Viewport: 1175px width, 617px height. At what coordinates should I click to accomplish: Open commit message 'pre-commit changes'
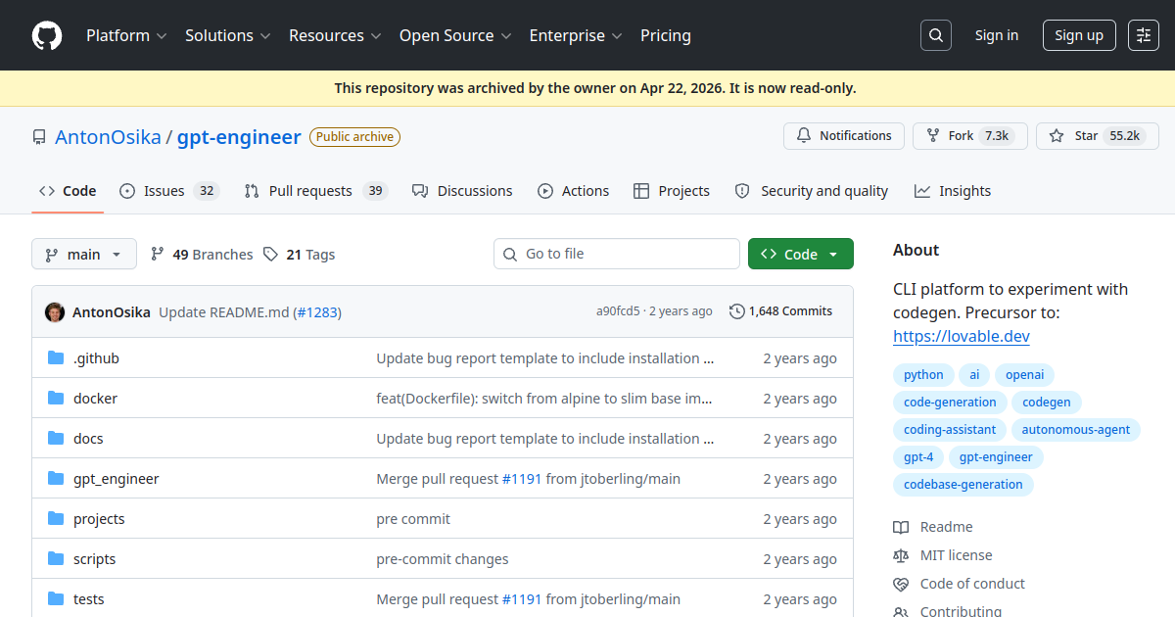[x=443, y=559]
